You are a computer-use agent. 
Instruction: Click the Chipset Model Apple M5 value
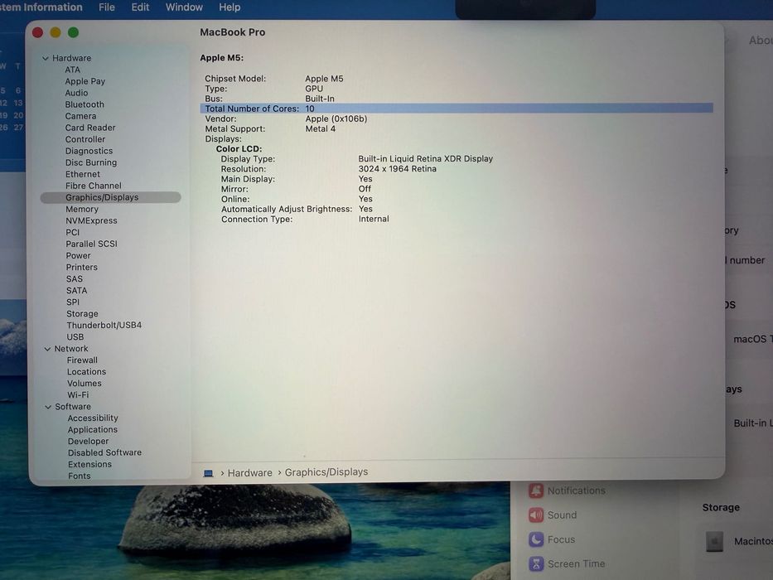(324, 79)
